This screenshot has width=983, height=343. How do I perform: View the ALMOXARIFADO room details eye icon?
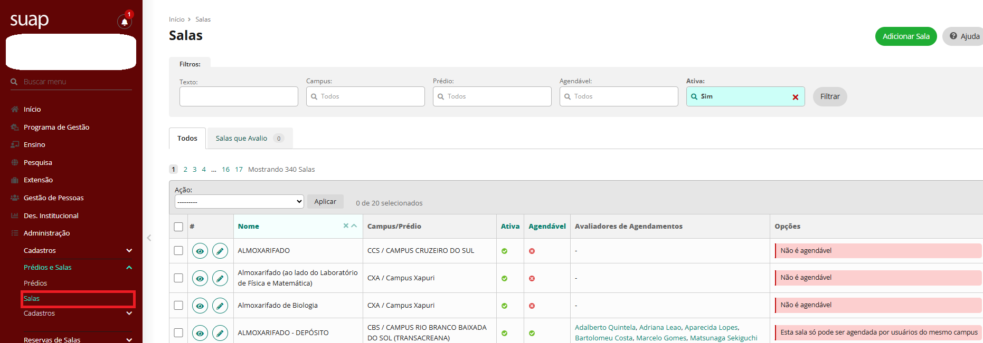[x=200, y=251]
